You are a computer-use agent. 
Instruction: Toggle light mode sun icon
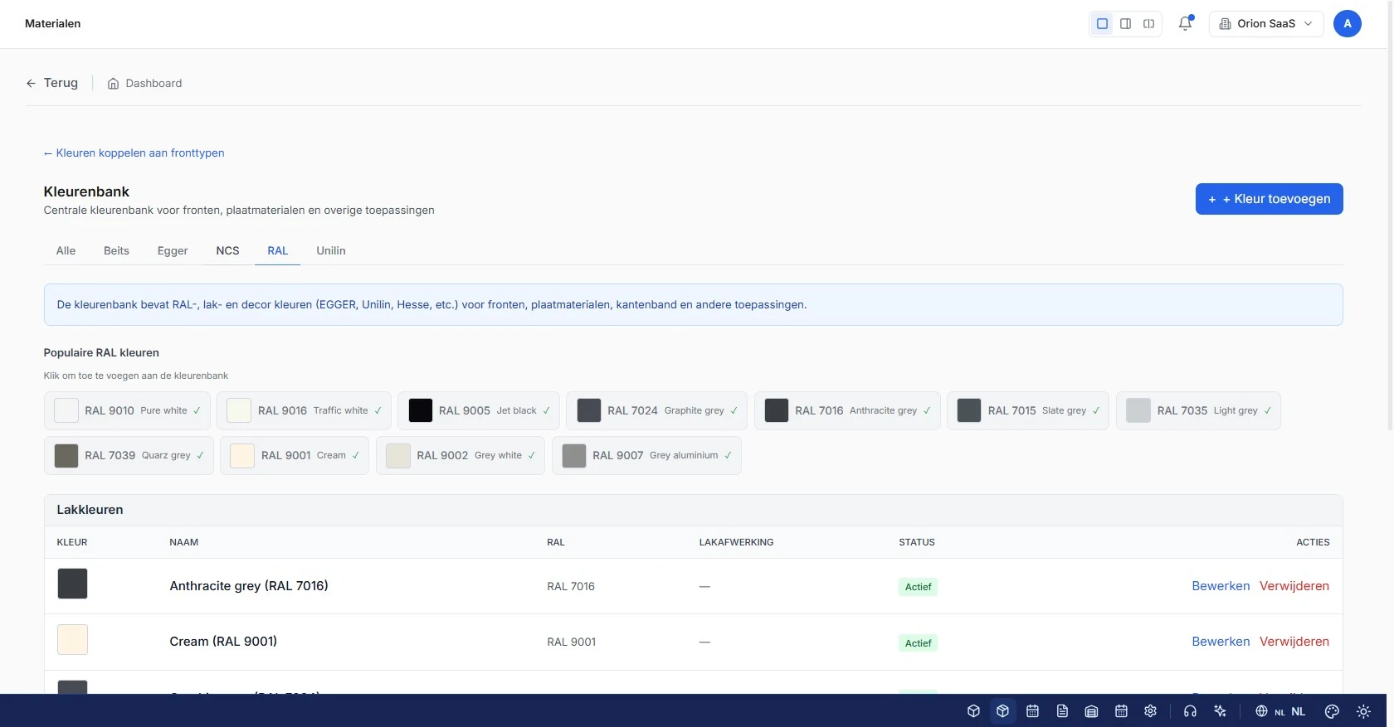pyautogui.click(x=1363, y=711)
